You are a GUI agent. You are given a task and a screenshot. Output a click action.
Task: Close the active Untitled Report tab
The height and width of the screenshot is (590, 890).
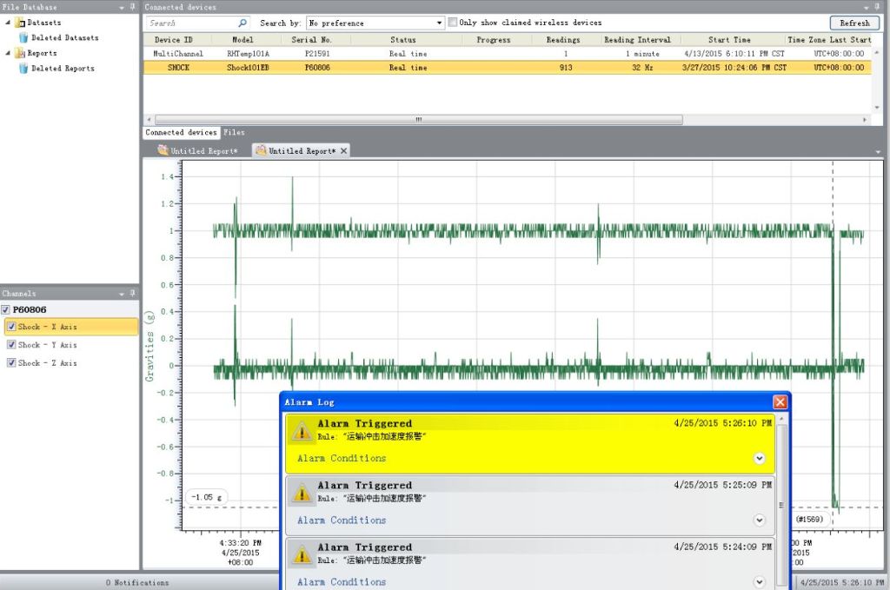pyautogui.click(x=343, y=151)
